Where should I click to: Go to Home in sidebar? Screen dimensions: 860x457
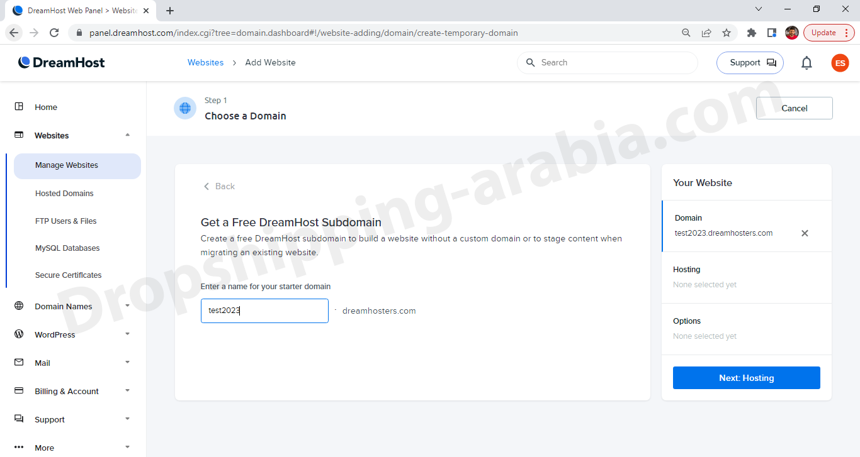pos(46,107)
